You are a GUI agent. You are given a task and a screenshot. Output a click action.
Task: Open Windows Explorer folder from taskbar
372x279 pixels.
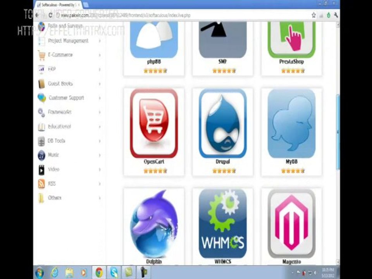pos(69,272)
